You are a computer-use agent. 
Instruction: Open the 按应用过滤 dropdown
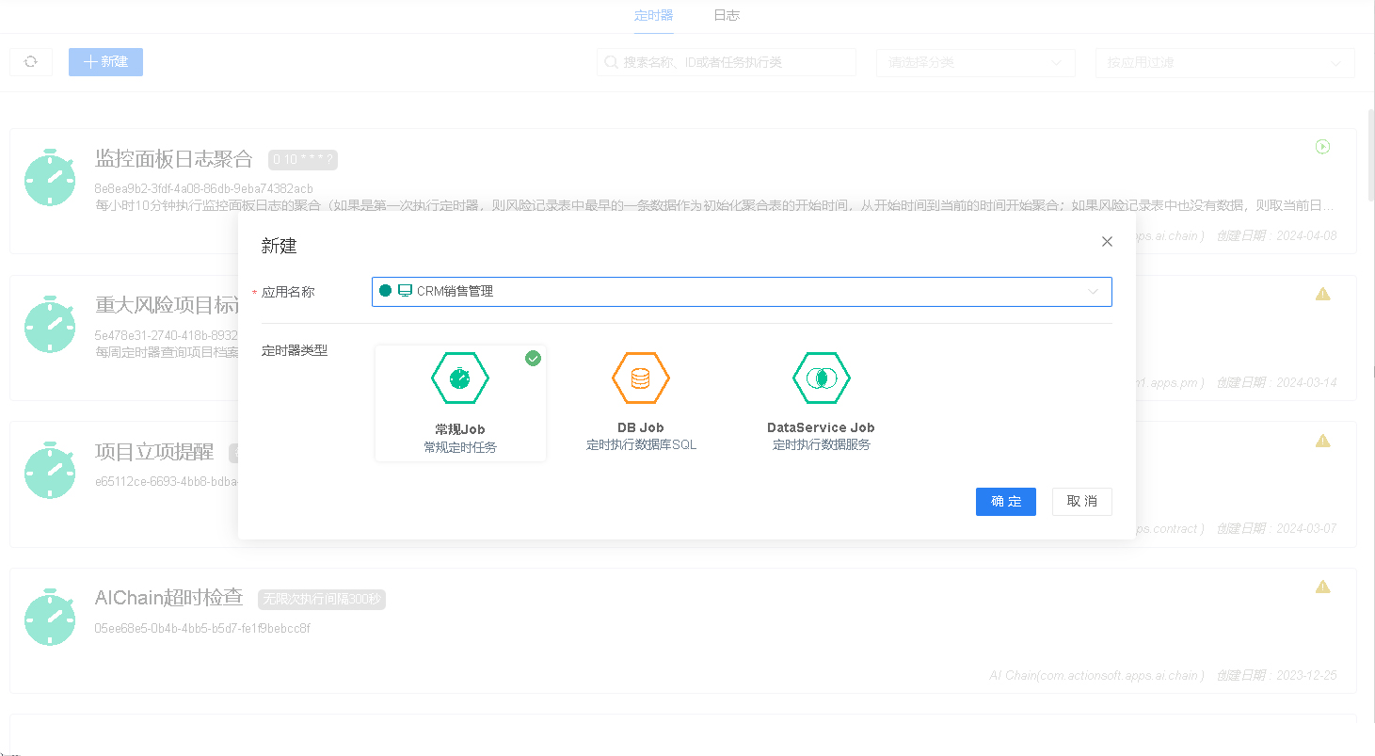coord(1225,63)
